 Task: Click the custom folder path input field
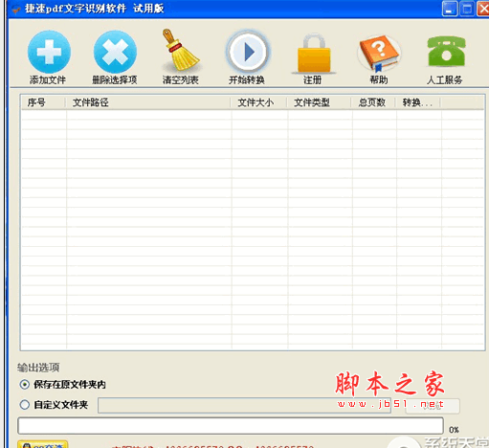point(244,406)
